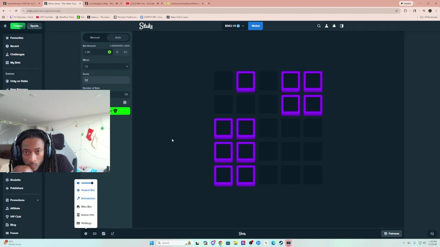Deselect the purple top-right grid tile
The height and width of the screenshot is (247, 440).
(x=313, y=81)
